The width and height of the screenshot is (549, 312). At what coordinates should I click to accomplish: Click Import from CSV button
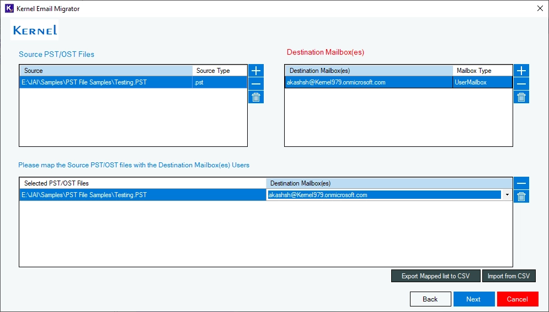tap(509, 276)
